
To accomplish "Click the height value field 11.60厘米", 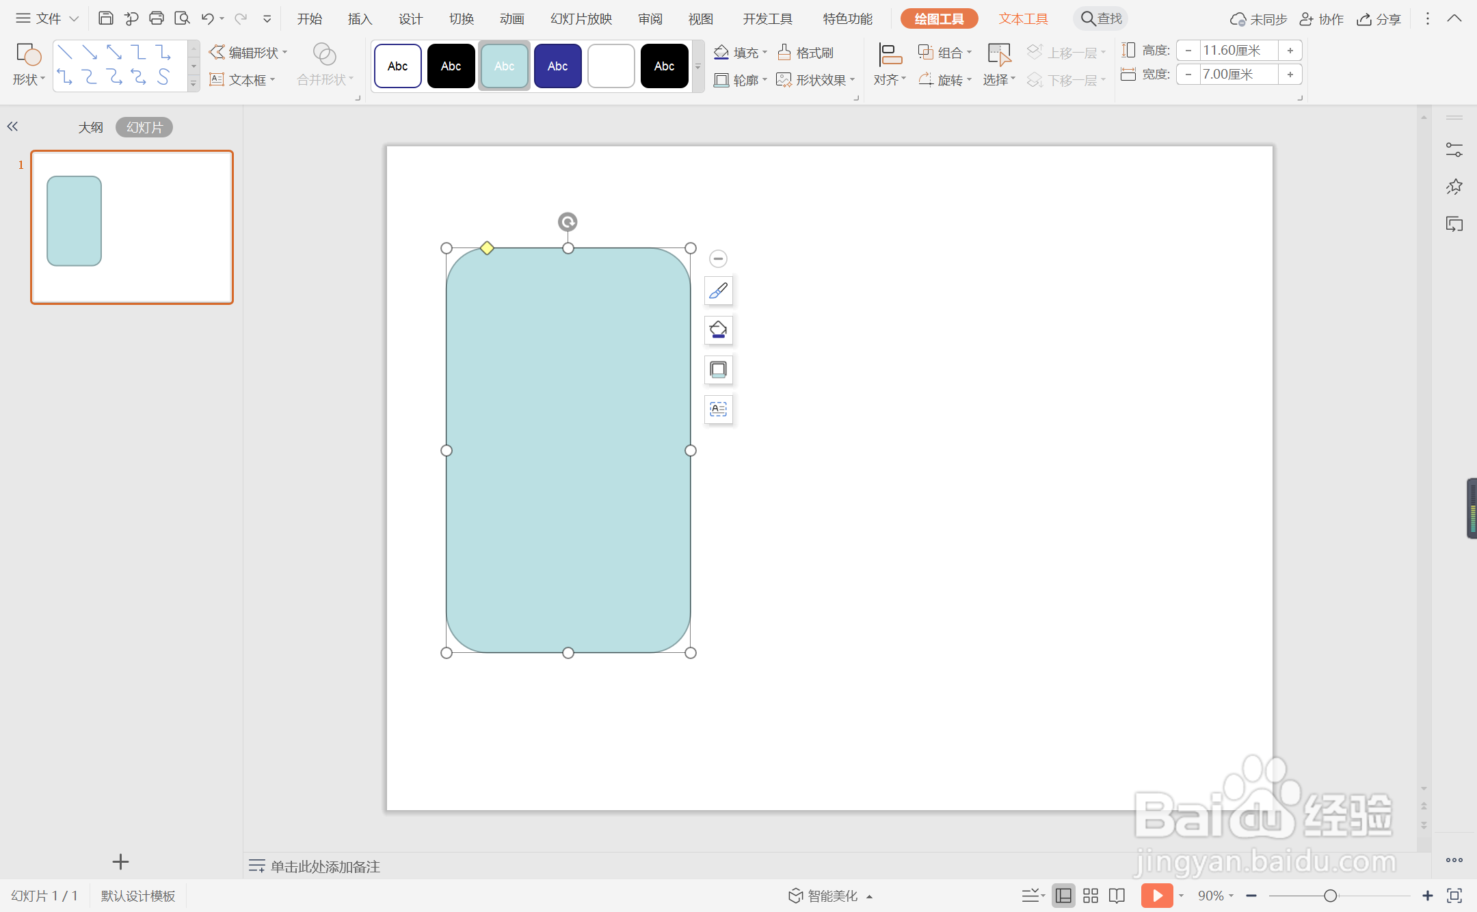I will [x=1239, y=51].
